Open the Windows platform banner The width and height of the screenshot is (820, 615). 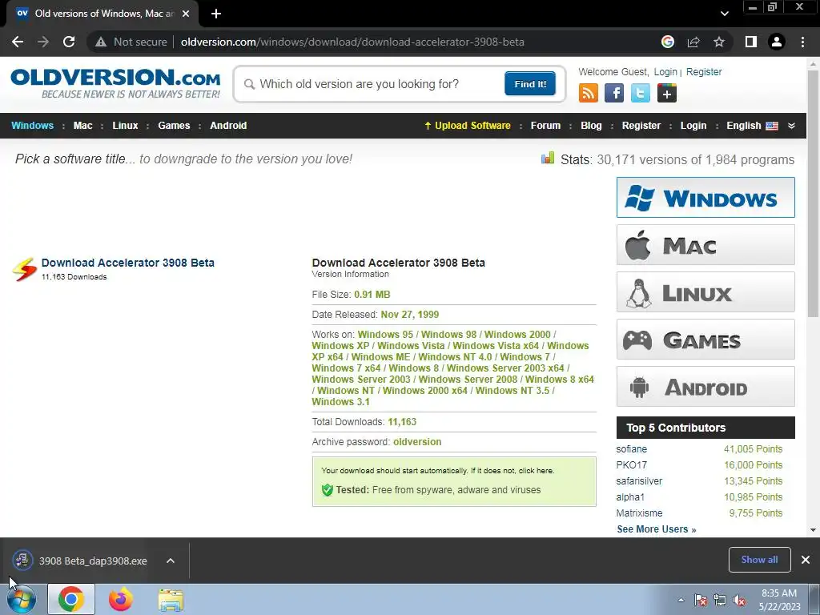[x=705, y=197]
